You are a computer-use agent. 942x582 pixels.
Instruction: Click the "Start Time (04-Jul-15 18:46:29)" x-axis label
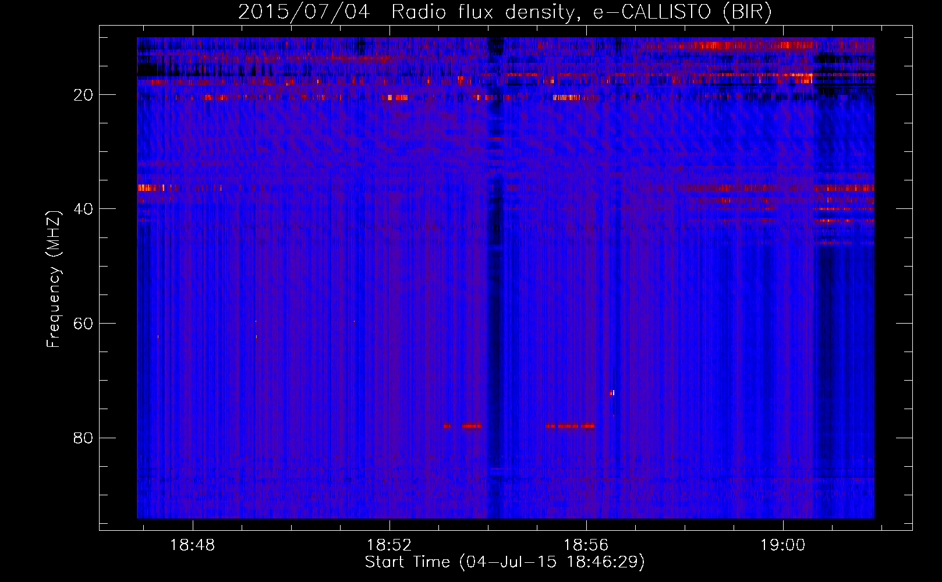point(505,562)
